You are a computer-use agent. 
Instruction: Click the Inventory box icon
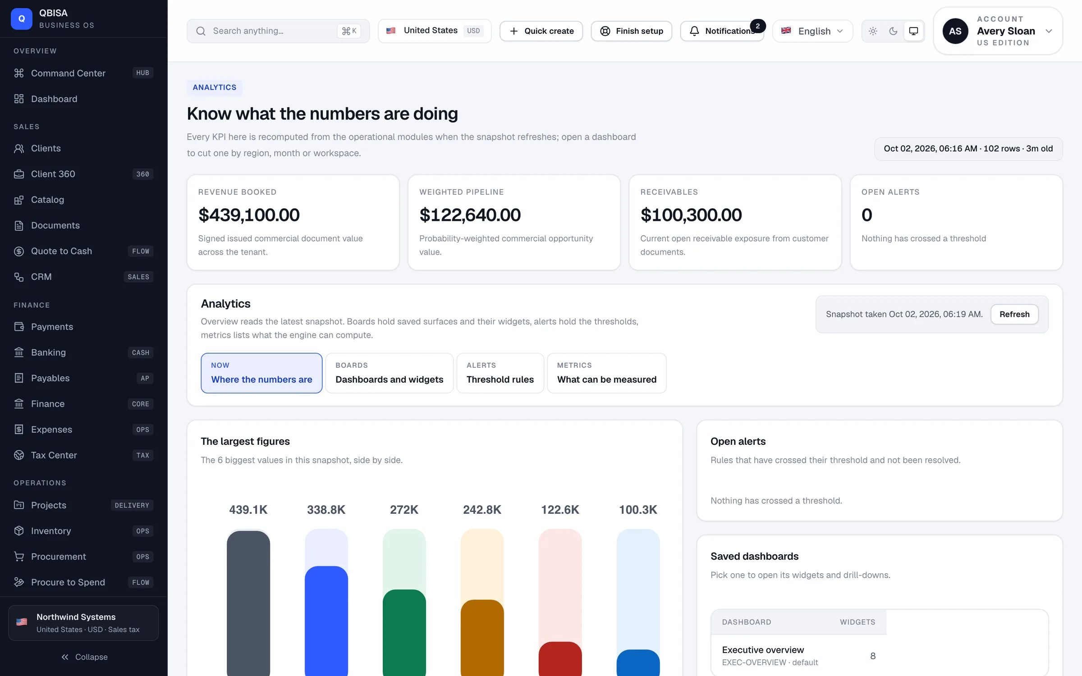point(19,531)
